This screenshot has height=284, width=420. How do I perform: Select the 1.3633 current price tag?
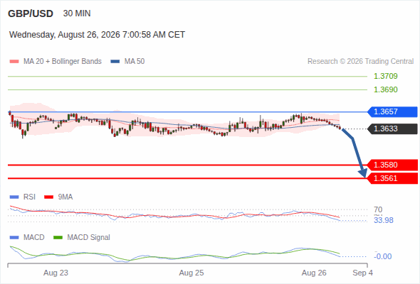point(392,129)
